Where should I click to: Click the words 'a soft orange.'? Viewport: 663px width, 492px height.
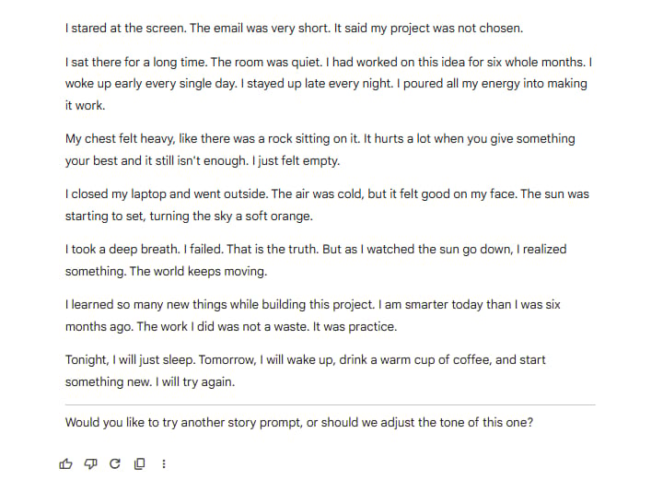(274, 217)
